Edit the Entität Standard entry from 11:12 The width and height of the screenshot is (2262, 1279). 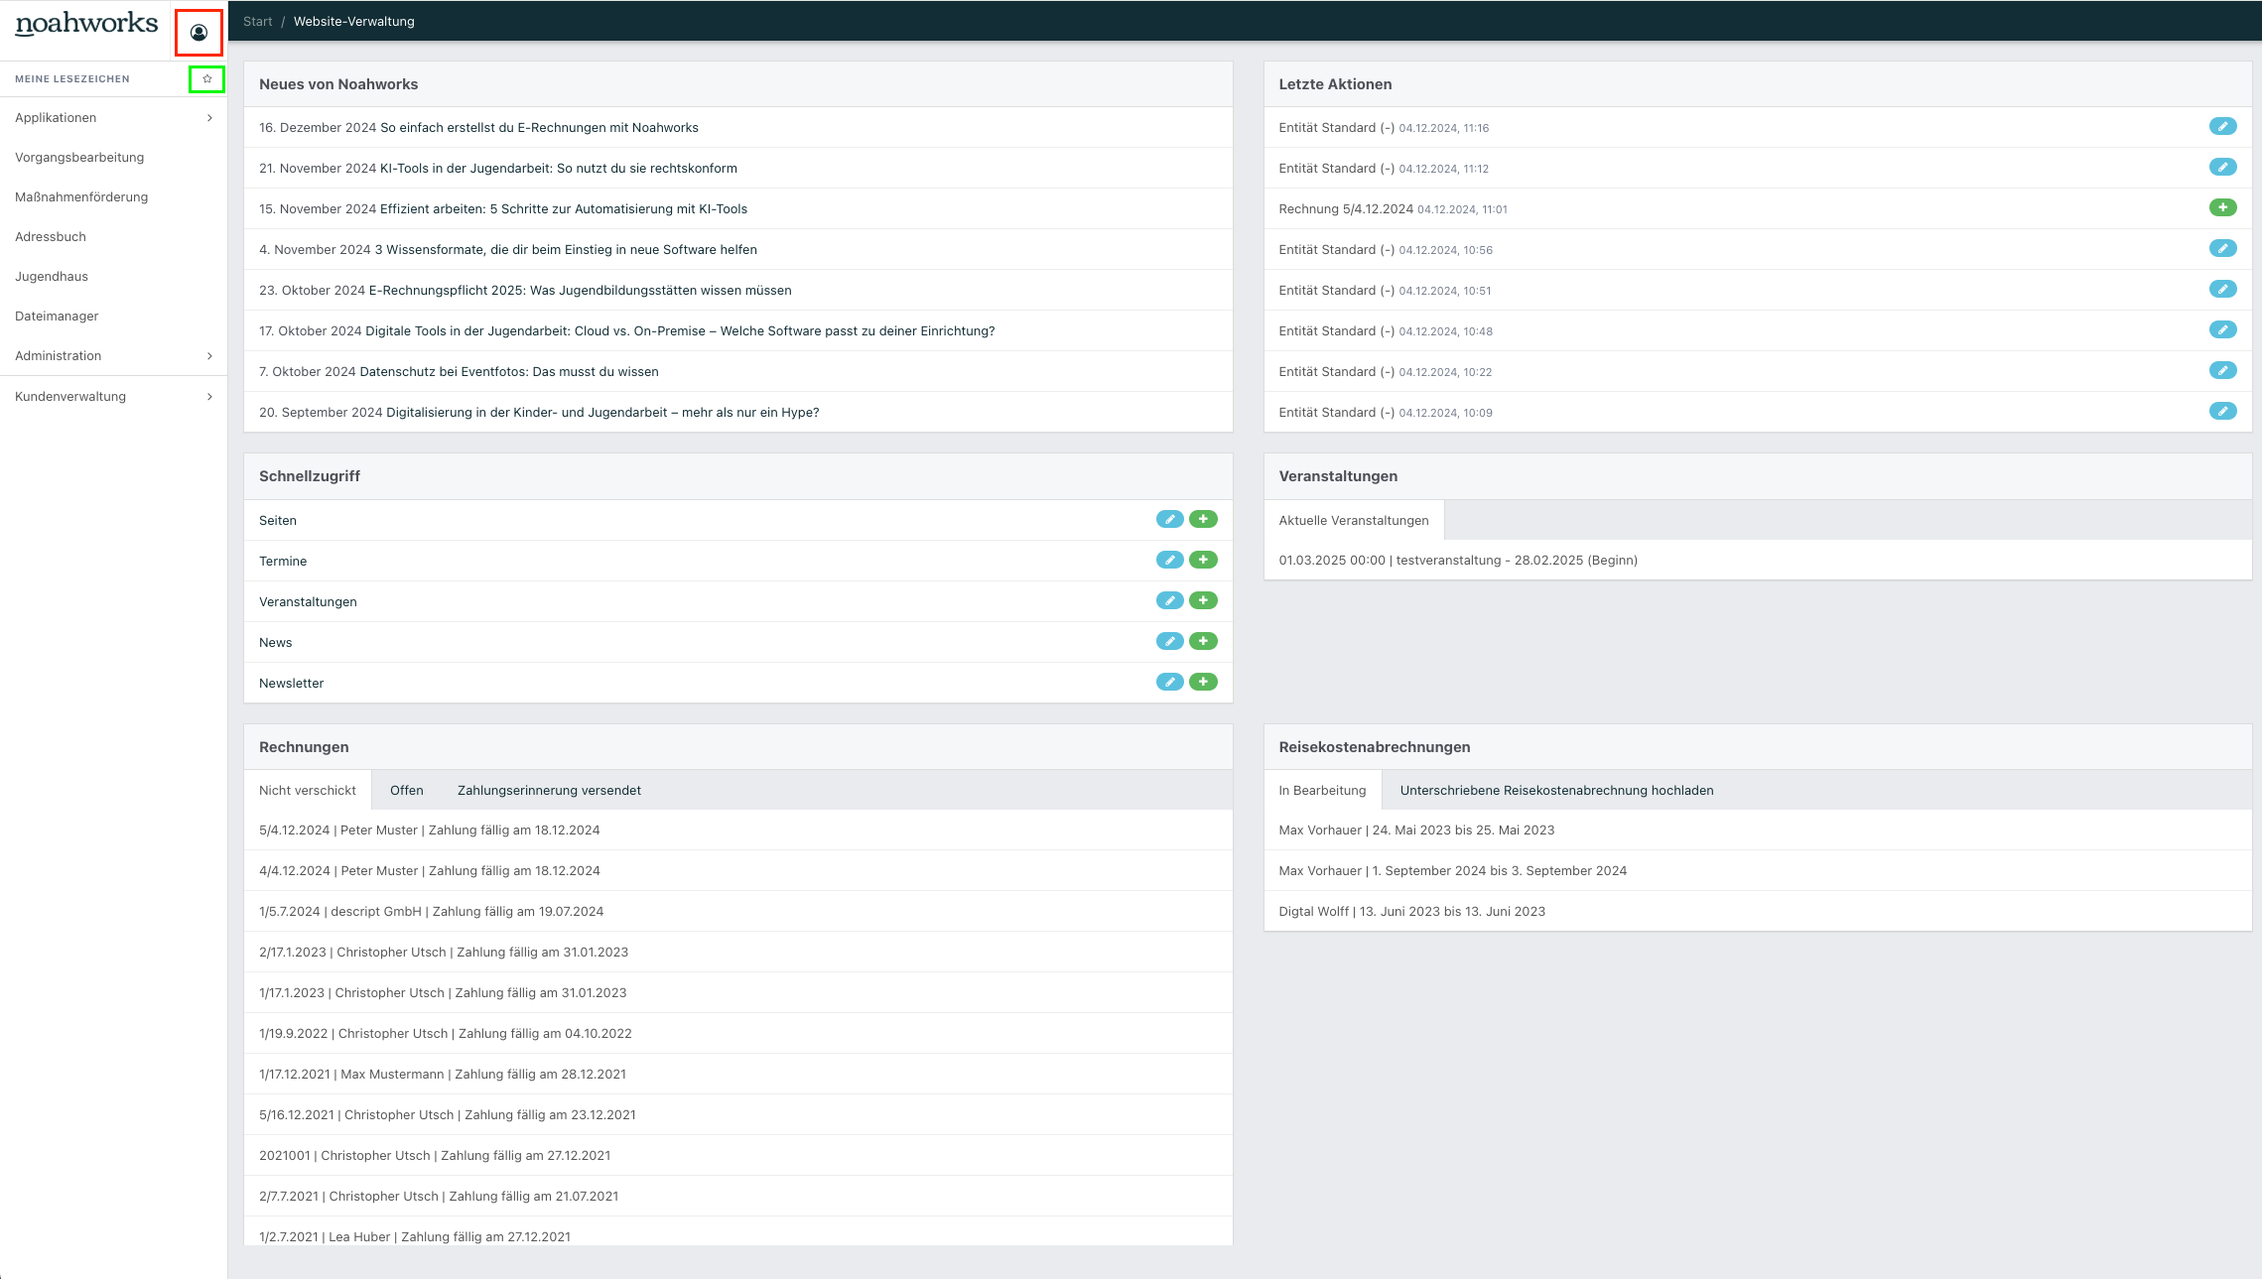click(x=2222, y=168)
